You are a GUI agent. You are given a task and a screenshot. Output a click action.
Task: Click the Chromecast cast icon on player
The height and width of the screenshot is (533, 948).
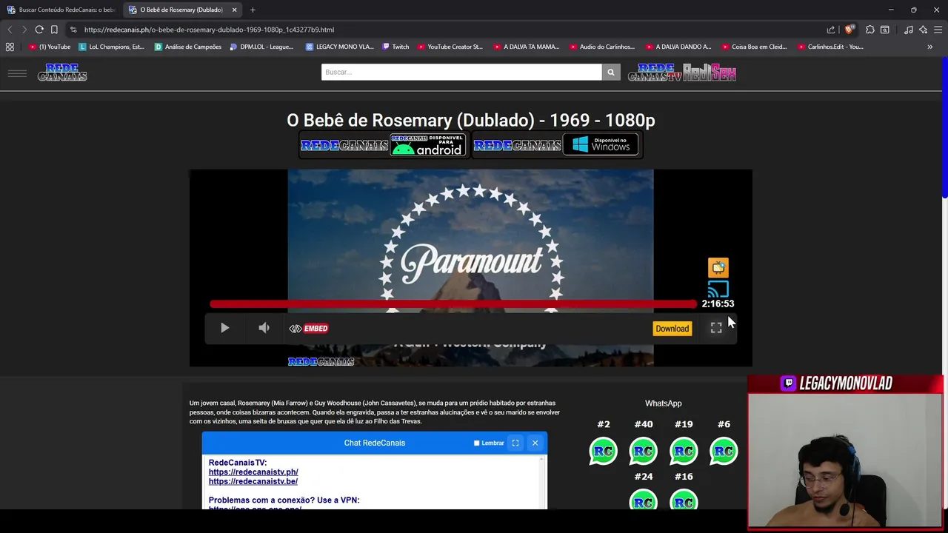718,289
